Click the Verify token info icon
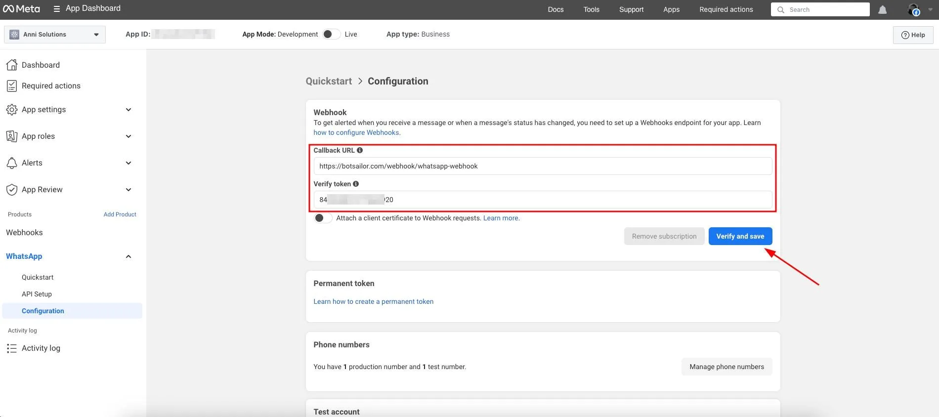Viewport: 939px width, 417px height. [x=356, y=184]
